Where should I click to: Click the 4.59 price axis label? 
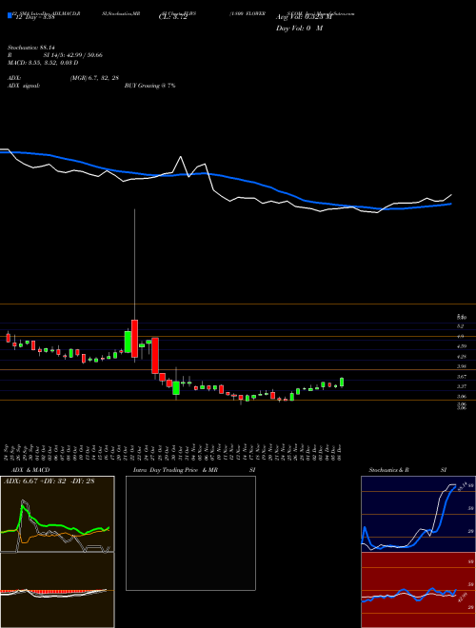(x=462, y=346)
